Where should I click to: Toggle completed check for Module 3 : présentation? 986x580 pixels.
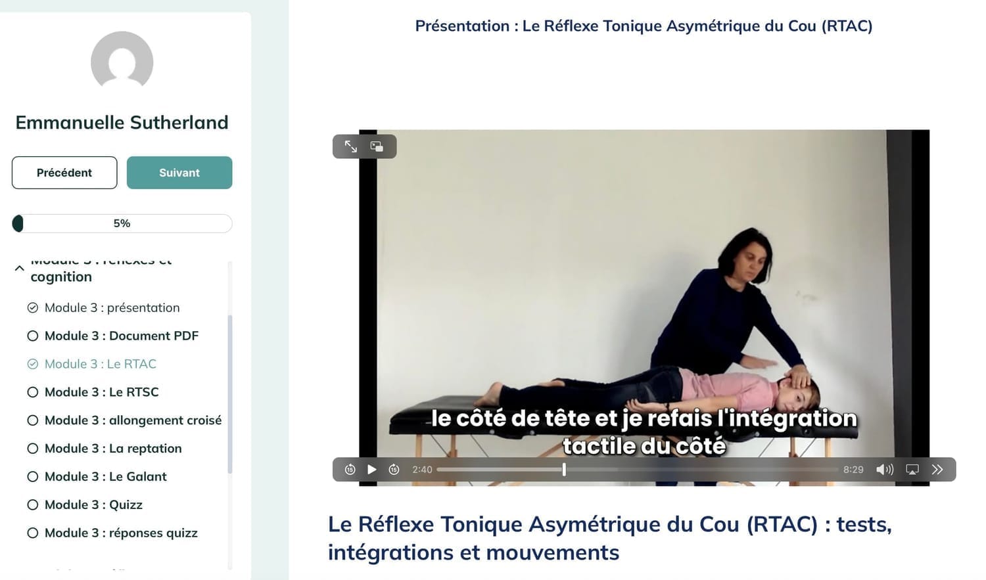pyautogui.click(x=33, y=307)
